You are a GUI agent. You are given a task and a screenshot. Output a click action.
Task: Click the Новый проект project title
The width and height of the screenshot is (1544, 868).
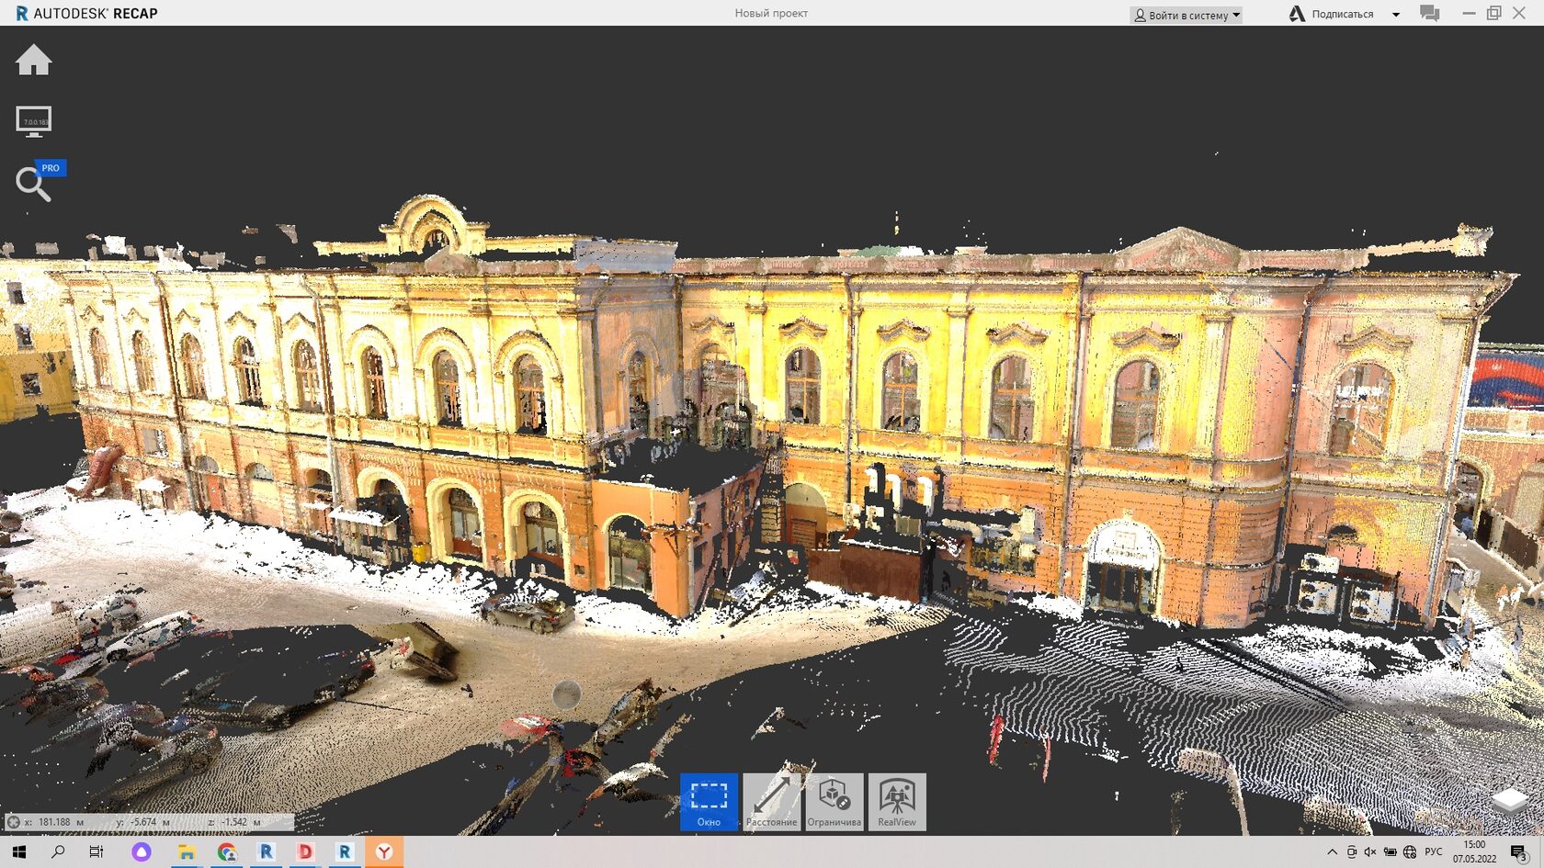771,14
